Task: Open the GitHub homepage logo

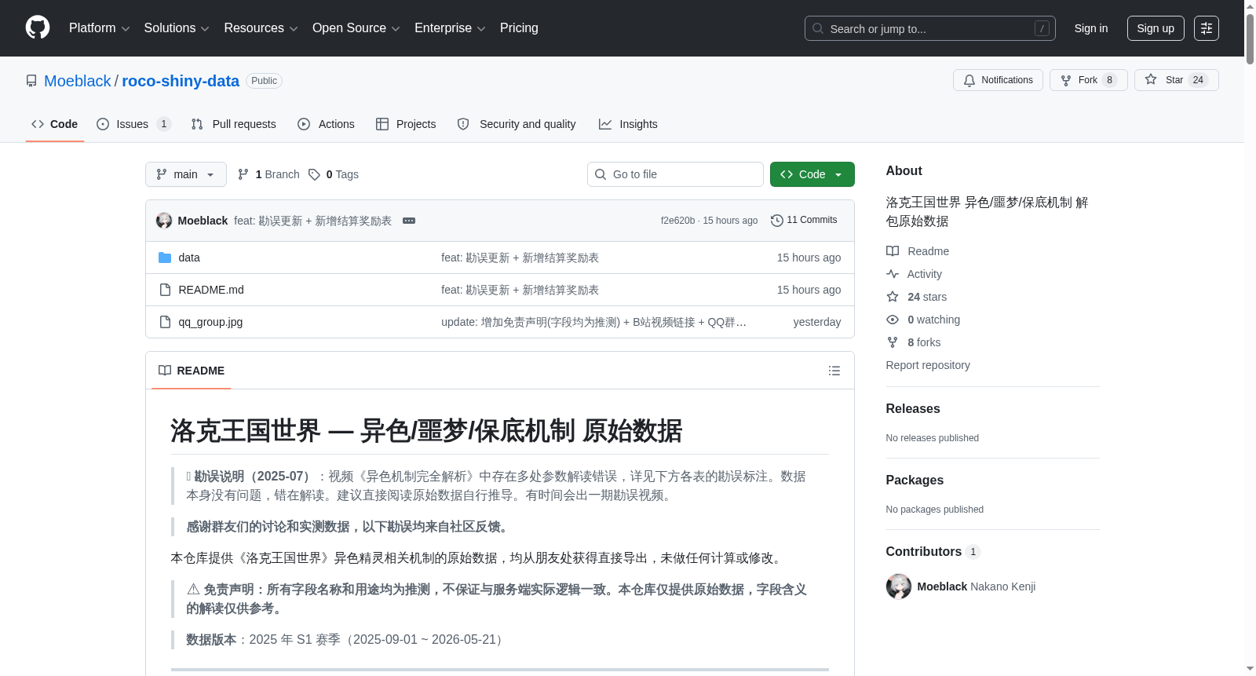Action: pyautogui.click(x=38, y=27)
